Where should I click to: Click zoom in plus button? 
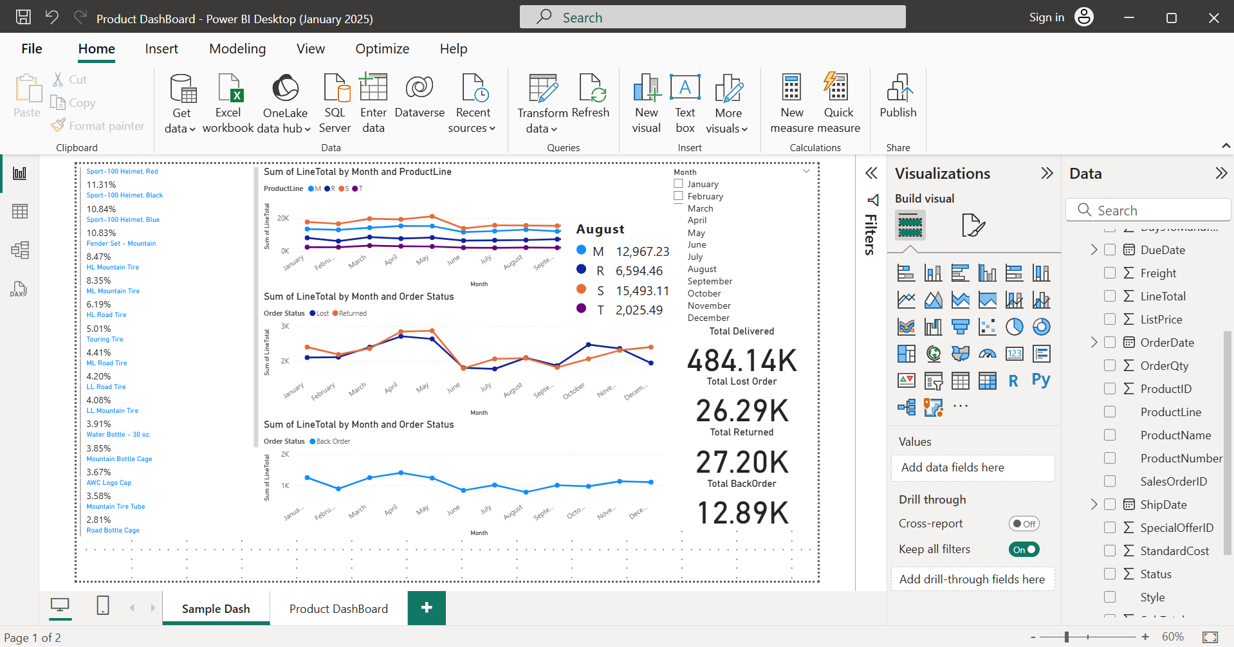pyautogui.click(x=1145, y=637)
